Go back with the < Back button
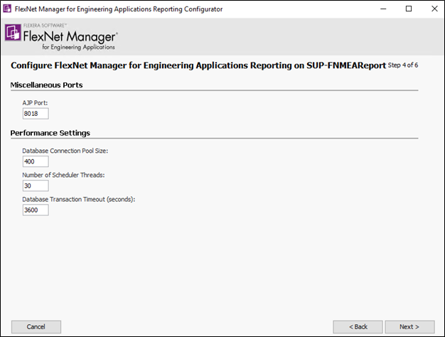 (x=358, y=327)
